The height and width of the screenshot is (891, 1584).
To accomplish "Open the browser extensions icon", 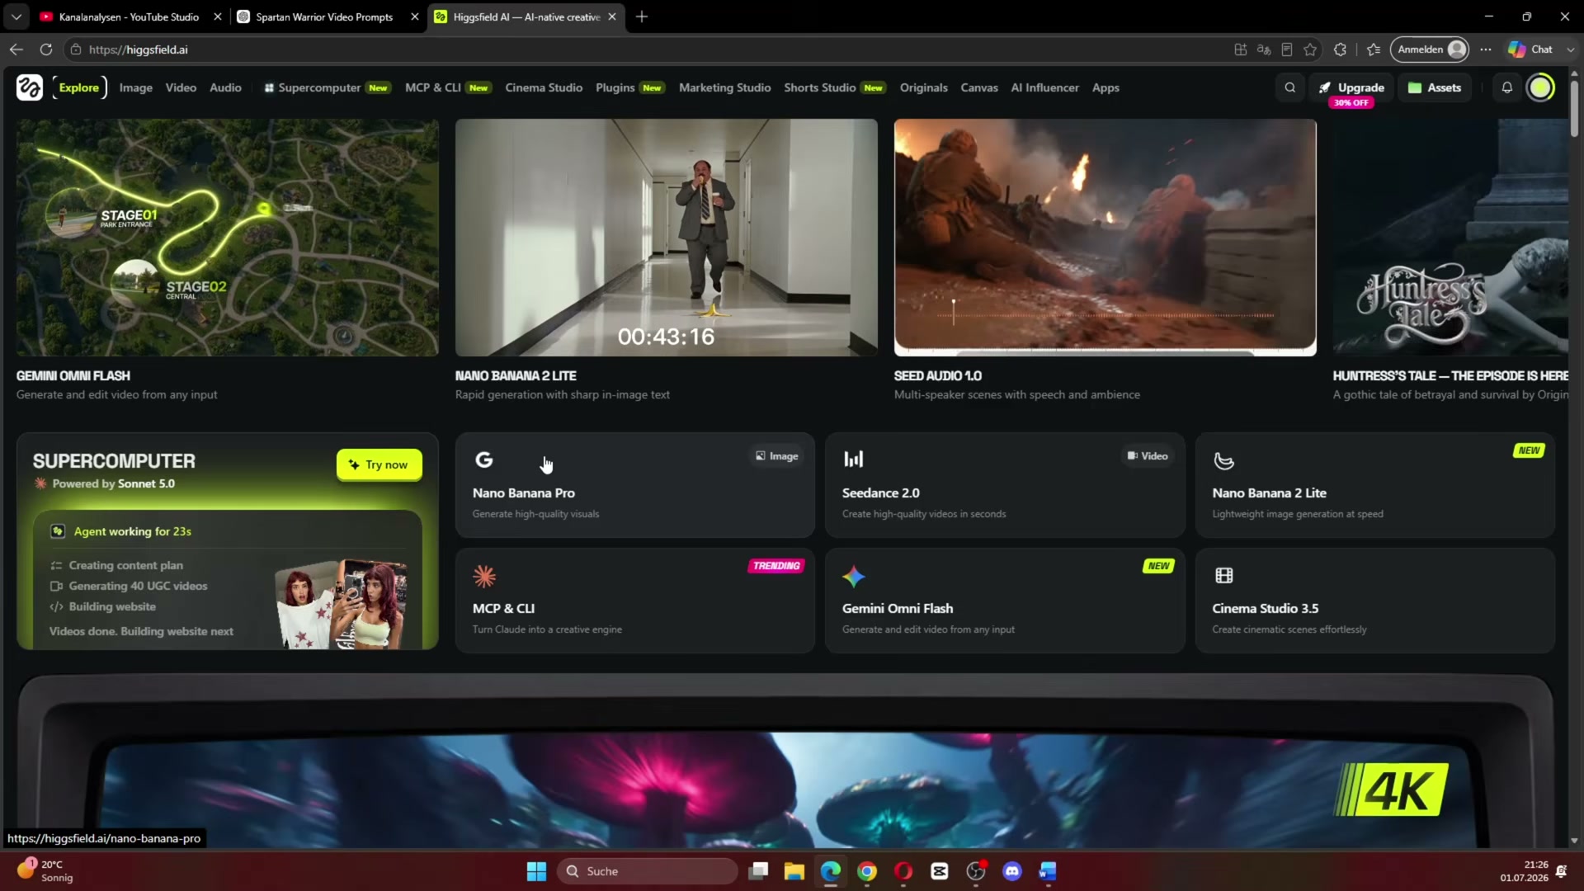I will (x=1340, y=49).
